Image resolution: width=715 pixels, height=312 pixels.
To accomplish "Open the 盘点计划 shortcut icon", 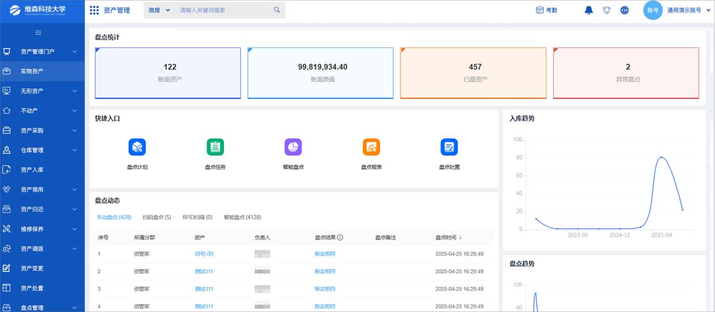I will (137, 147).
